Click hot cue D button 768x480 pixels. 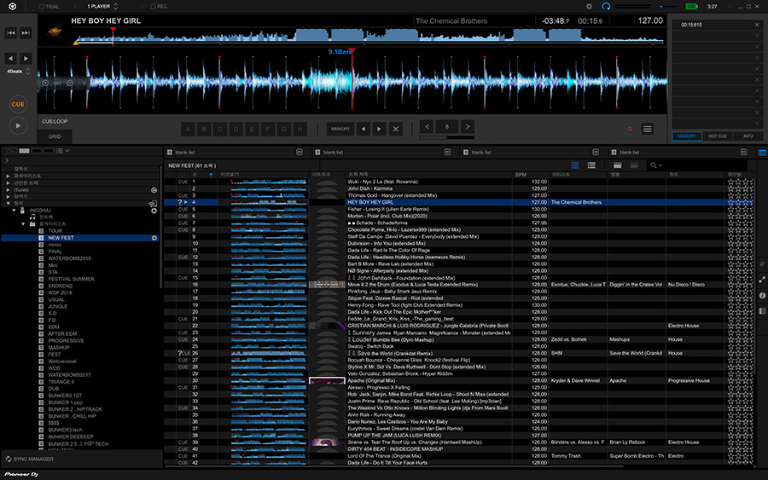tap(236, 130)
